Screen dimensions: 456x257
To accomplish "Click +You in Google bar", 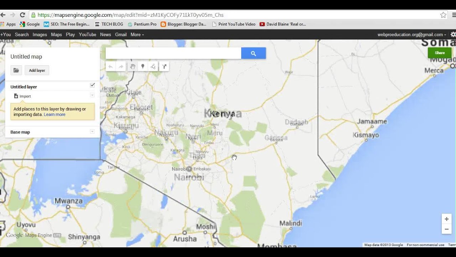I will (5, 35).
